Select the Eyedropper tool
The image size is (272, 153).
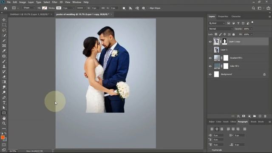(4, 51)
